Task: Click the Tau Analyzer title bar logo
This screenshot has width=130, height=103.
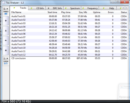Action: pos(4,3)
